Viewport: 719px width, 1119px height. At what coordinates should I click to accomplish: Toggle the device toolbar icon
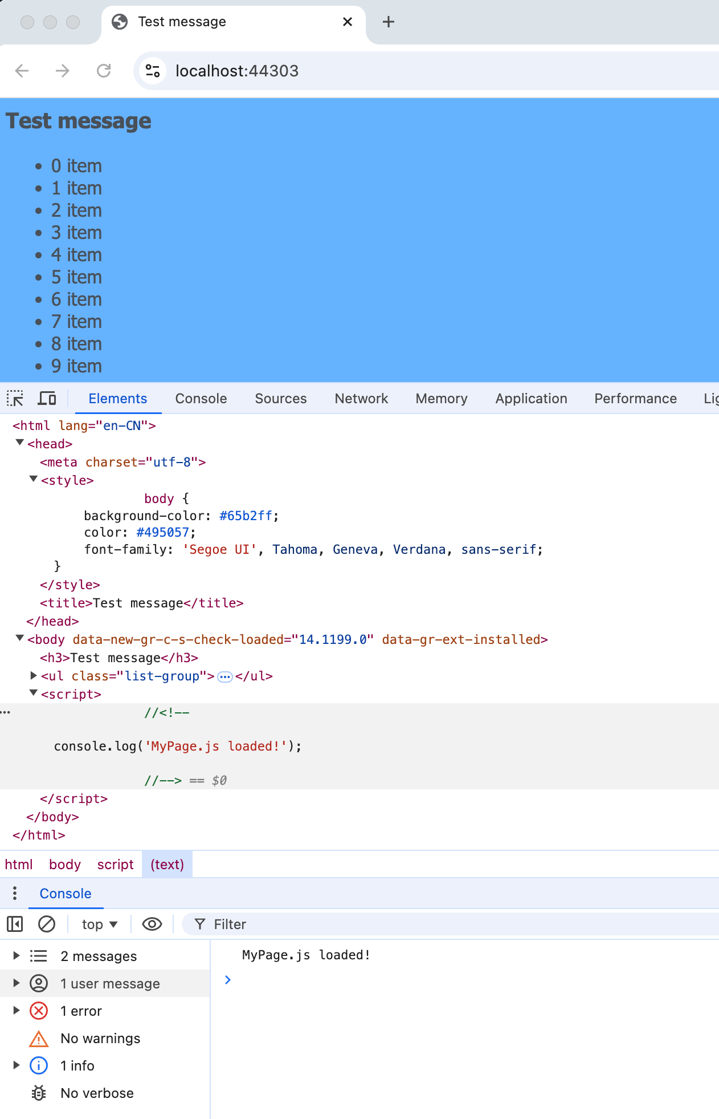(47, 398)
